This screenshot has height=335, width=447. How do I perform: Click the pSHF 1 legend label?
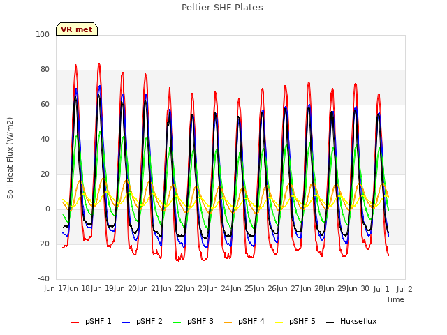tap(98, 321)
